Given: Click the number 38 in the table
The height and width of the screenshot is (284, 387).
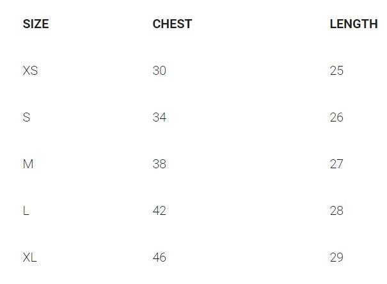Looking at the screenshot, I should coord(159,164).
